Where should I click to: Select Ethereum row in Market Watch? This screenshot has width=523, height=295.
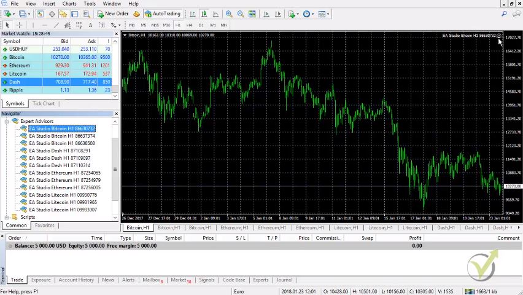point(56,66)
